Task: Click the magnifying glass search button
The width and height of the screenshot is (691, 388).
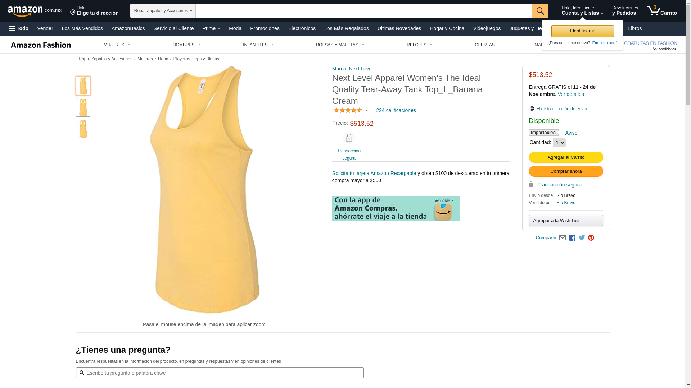Action: pos(540,11)
